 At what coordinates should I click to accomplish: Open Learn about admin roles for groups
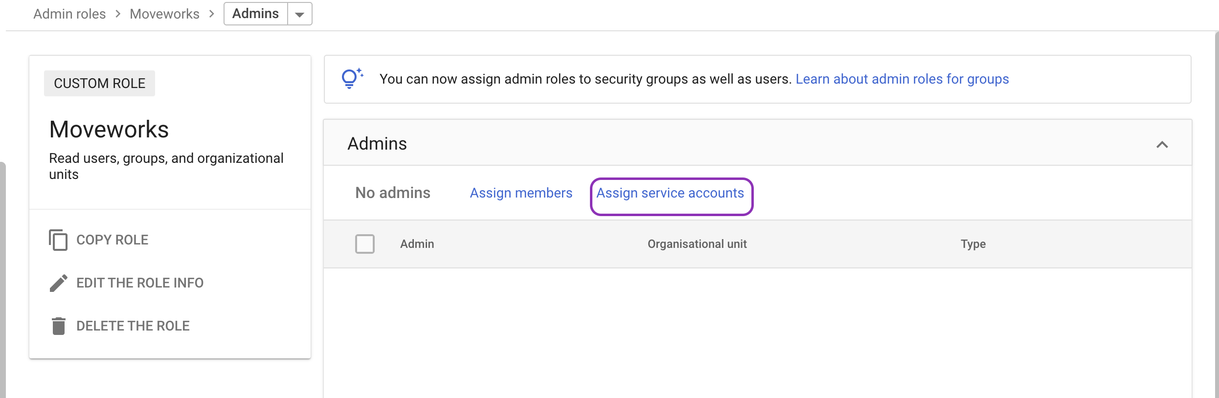click(x=902, y=79)
